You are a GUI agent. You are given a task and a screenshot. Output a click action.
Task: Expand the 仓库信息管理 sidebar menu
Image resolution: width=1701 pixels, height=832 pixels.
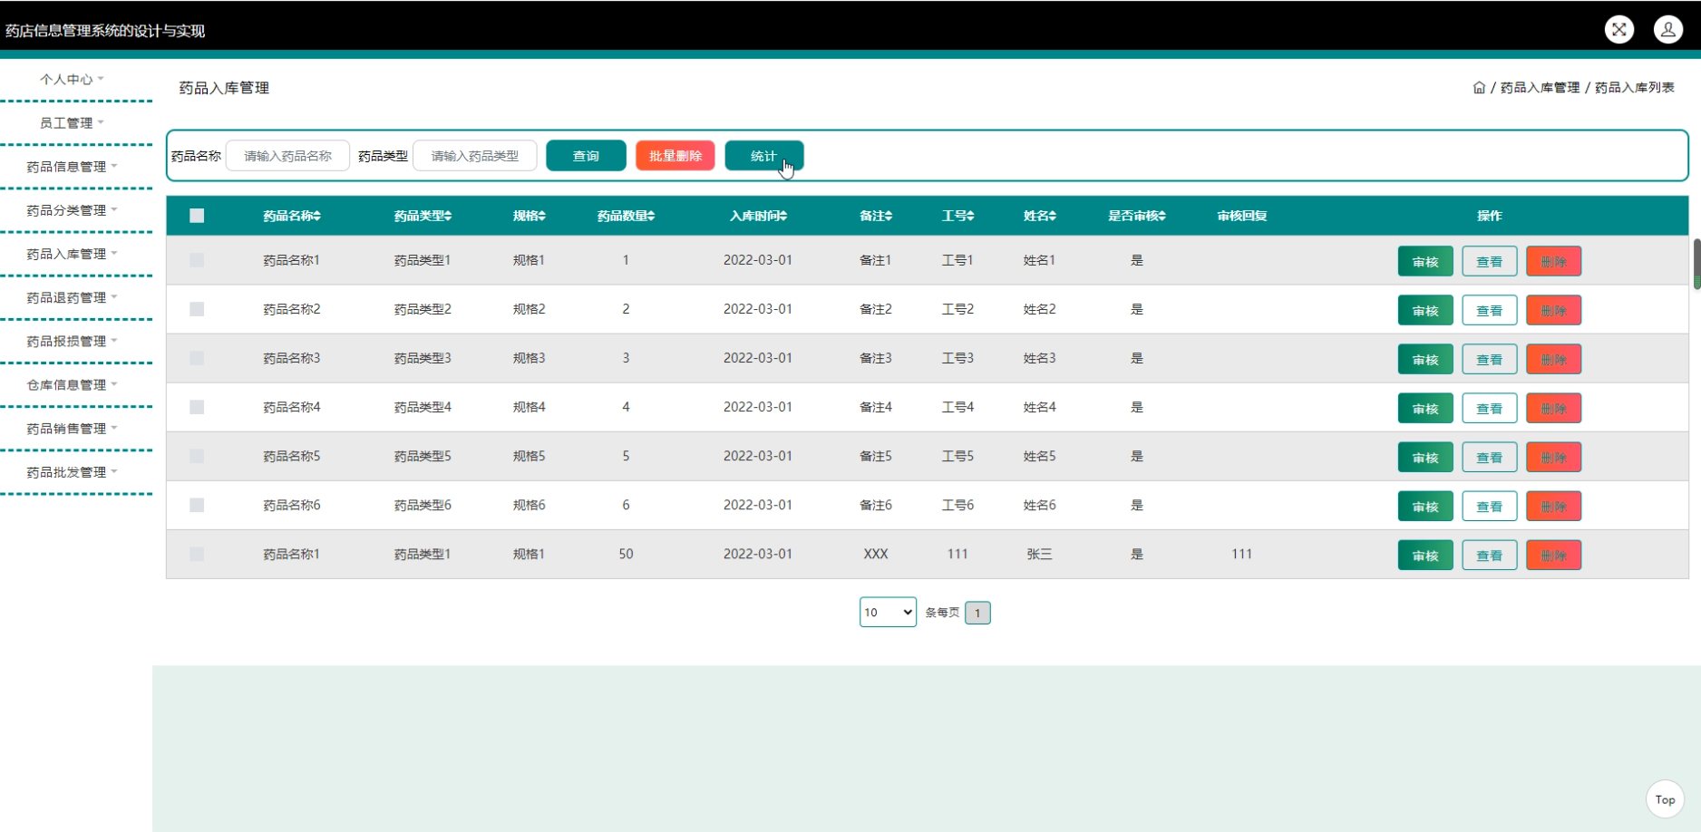point(72,385)
